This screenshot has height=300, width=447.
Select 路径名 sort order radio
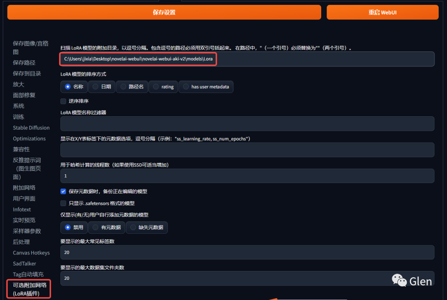pos(132,87)
